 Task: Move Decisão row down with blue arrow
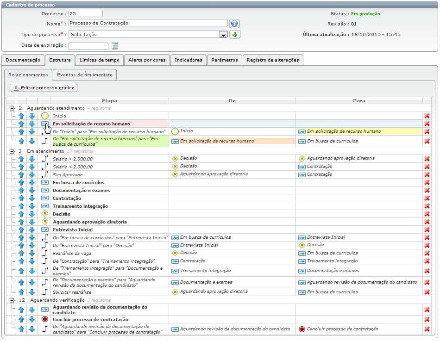(32, 214)
